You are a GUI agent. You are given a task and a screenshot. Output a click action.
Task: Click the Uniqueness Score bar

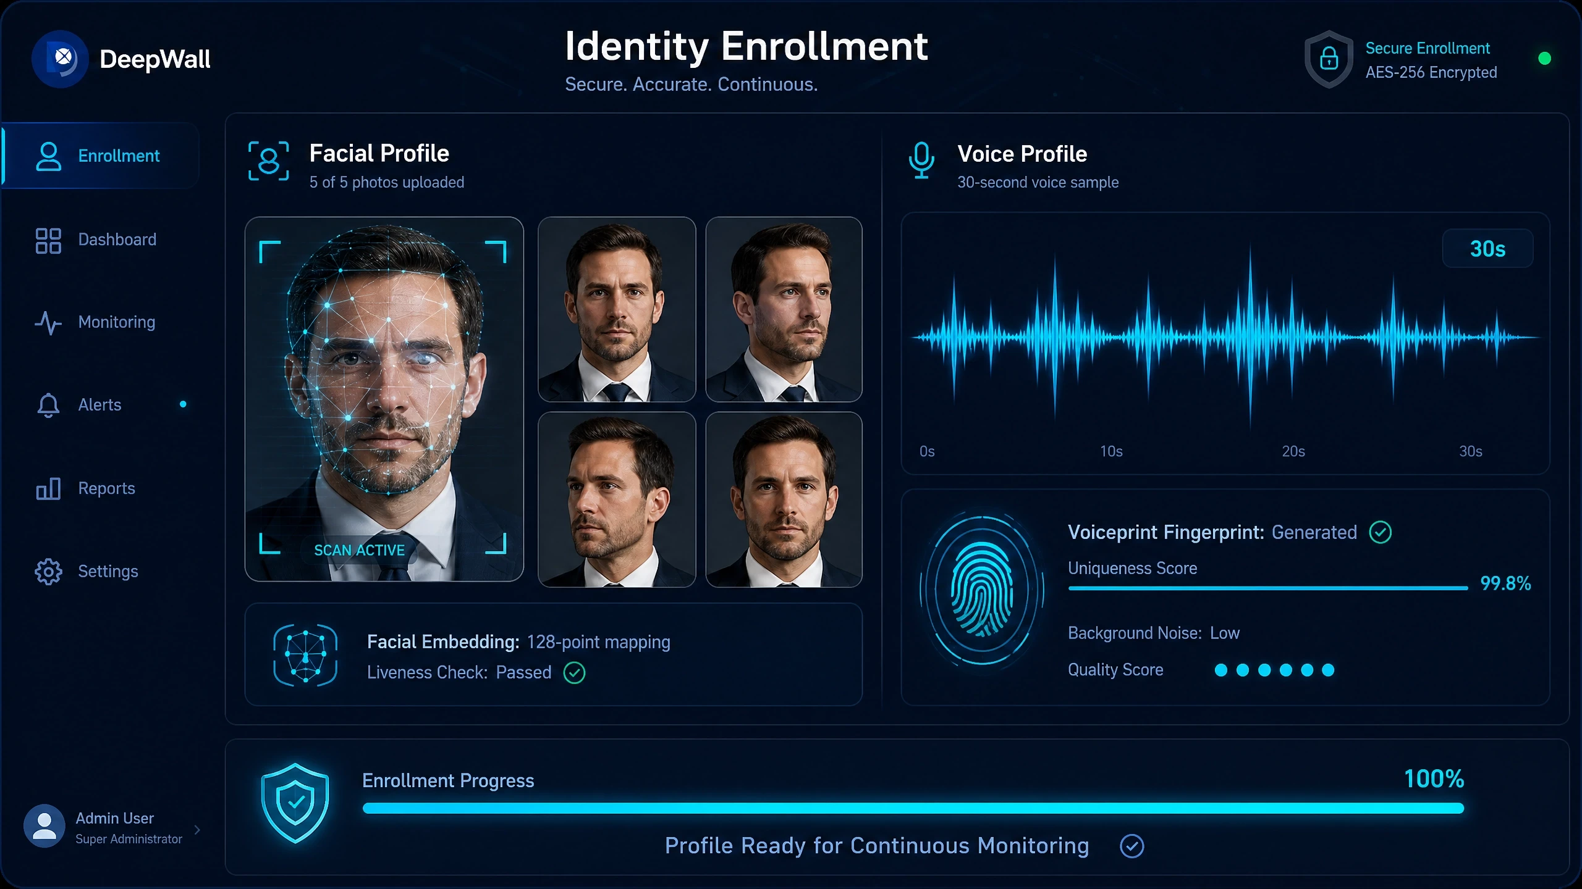click(x=1267, y=588)
